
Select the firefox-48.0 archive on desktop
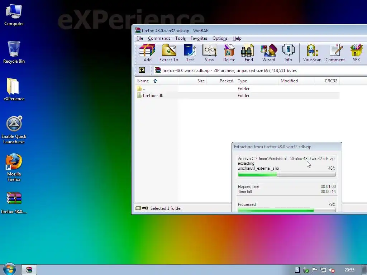pos(14,203)
